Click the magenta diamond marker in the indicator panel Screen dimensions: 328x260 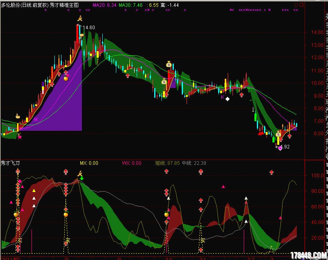pyautogui.click(x=20, y=181)
